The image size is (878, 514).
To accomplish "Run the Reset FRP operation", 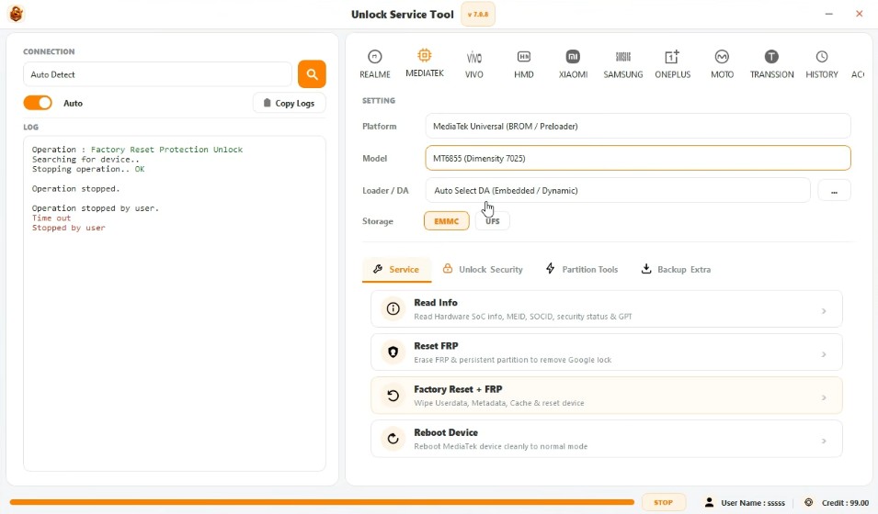I will coord(607,352).
